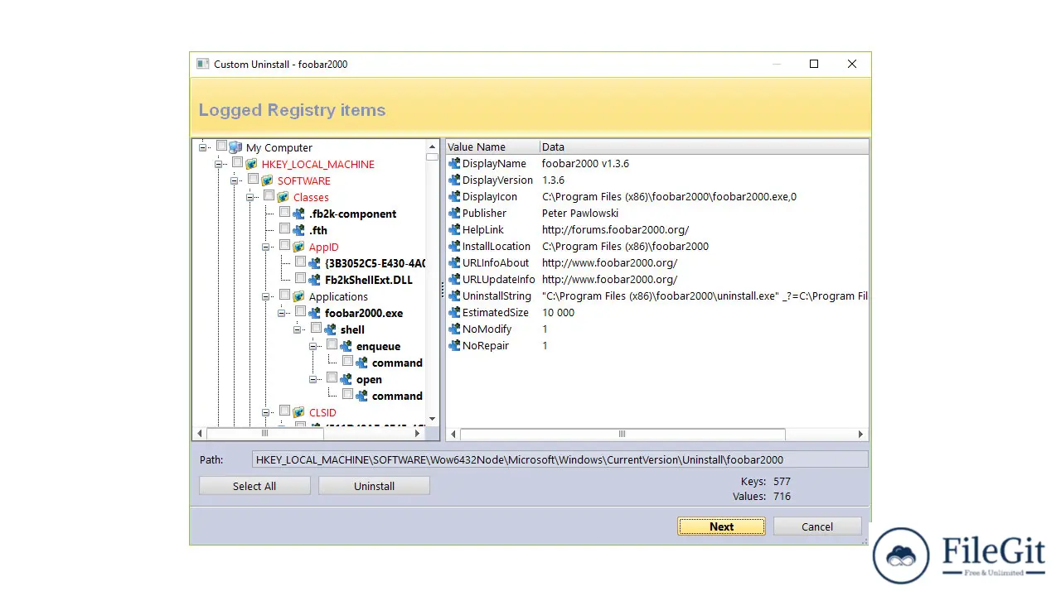Screen dimensions: 1061x596
Task: Collapse the SOFTWARE node
Action: 235,180
